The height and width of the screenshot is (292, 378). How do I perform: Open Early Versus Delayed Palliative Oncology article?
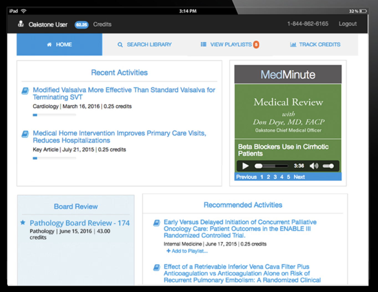pos(240,229)
